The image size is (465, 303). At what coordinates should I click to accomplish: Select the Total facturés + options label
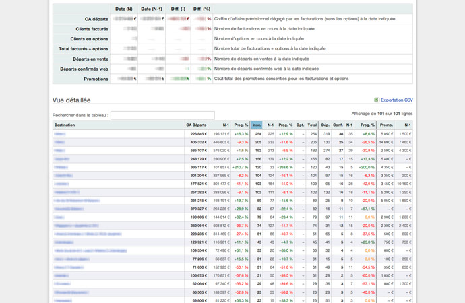click(x=84, y=49)
